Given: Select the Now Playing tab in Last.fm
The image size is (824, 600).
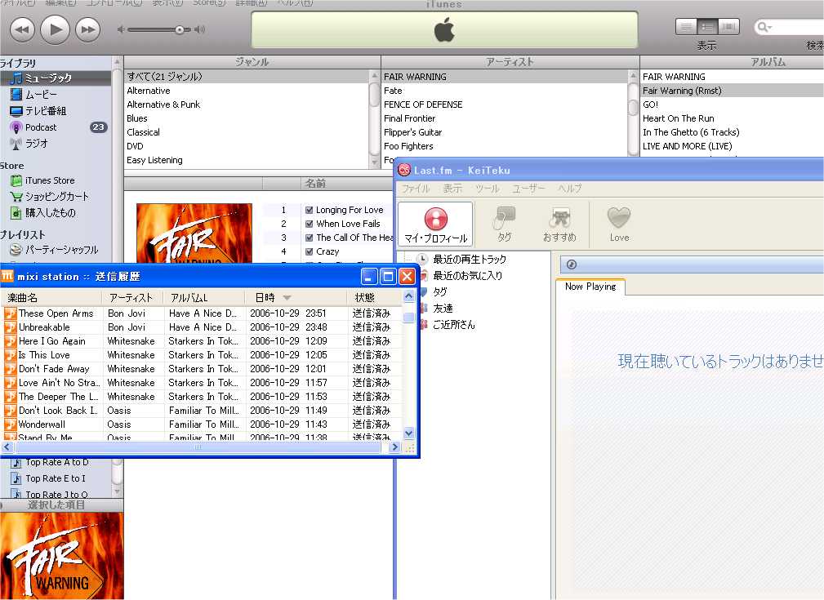Looking at the screenshot, I should pos(590,287).
